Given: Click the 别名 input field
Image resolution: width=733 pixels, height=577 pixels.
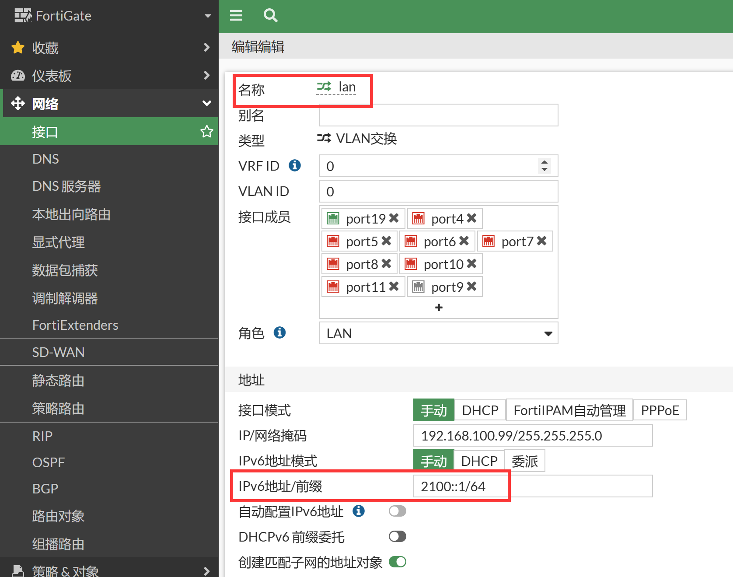Looking at the screenshot, I should pos(438,115).
